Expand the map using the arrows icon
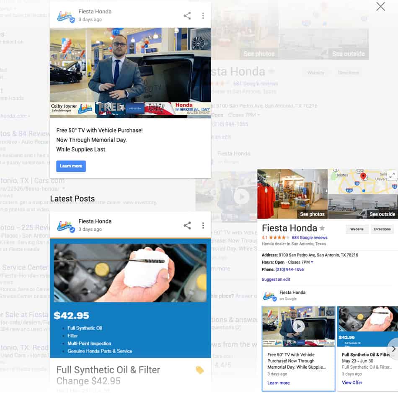Viewport: 398px width, 393px height. pos(393,175)
